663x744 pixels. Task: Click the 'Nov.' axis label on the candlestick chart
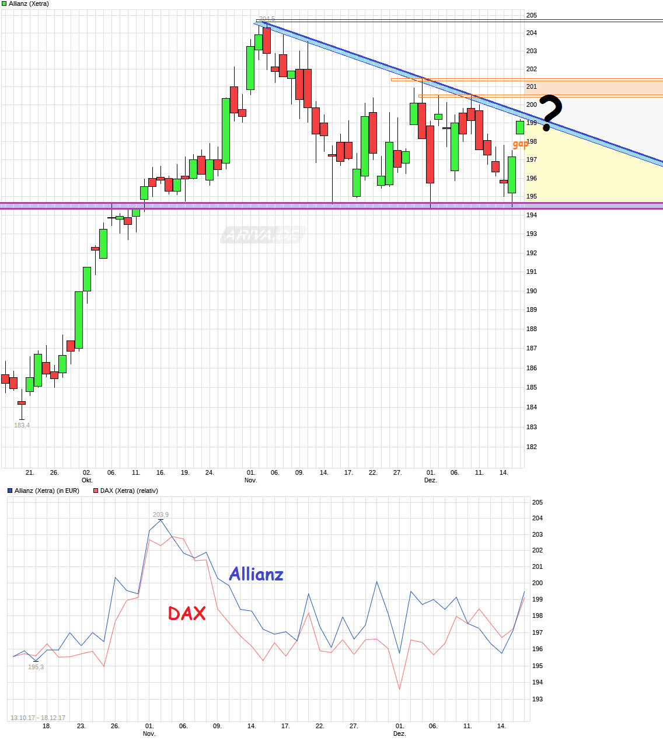(x=250, y=480)
